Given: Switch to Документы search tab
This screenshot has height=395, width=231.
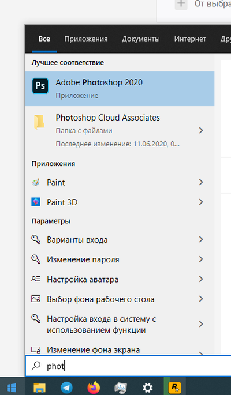Looking at the screenshot, I should point(141,39).
